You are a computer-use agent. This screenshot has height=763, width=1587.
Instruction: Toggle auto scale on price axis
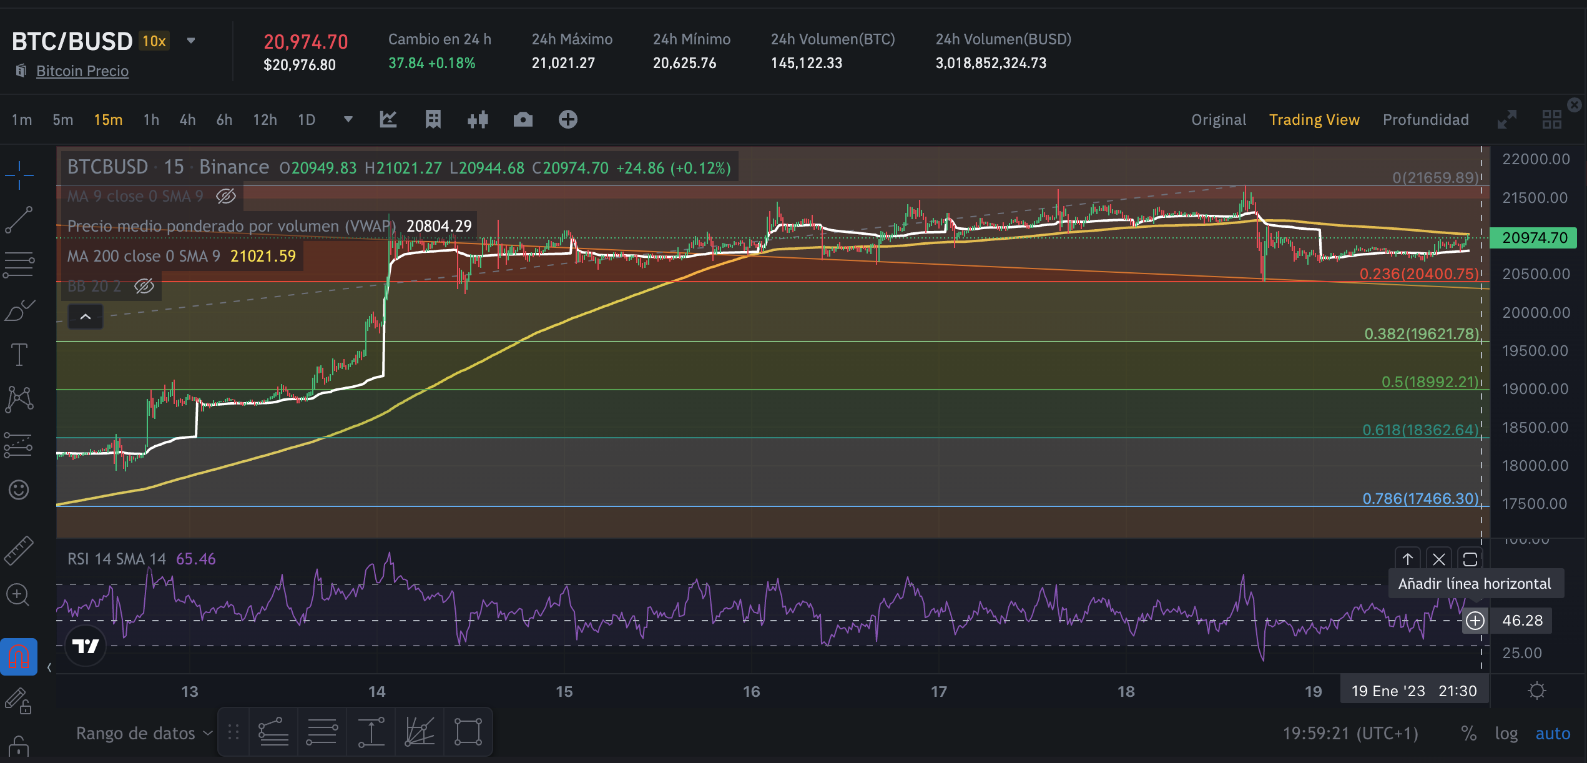[1553, 733]
